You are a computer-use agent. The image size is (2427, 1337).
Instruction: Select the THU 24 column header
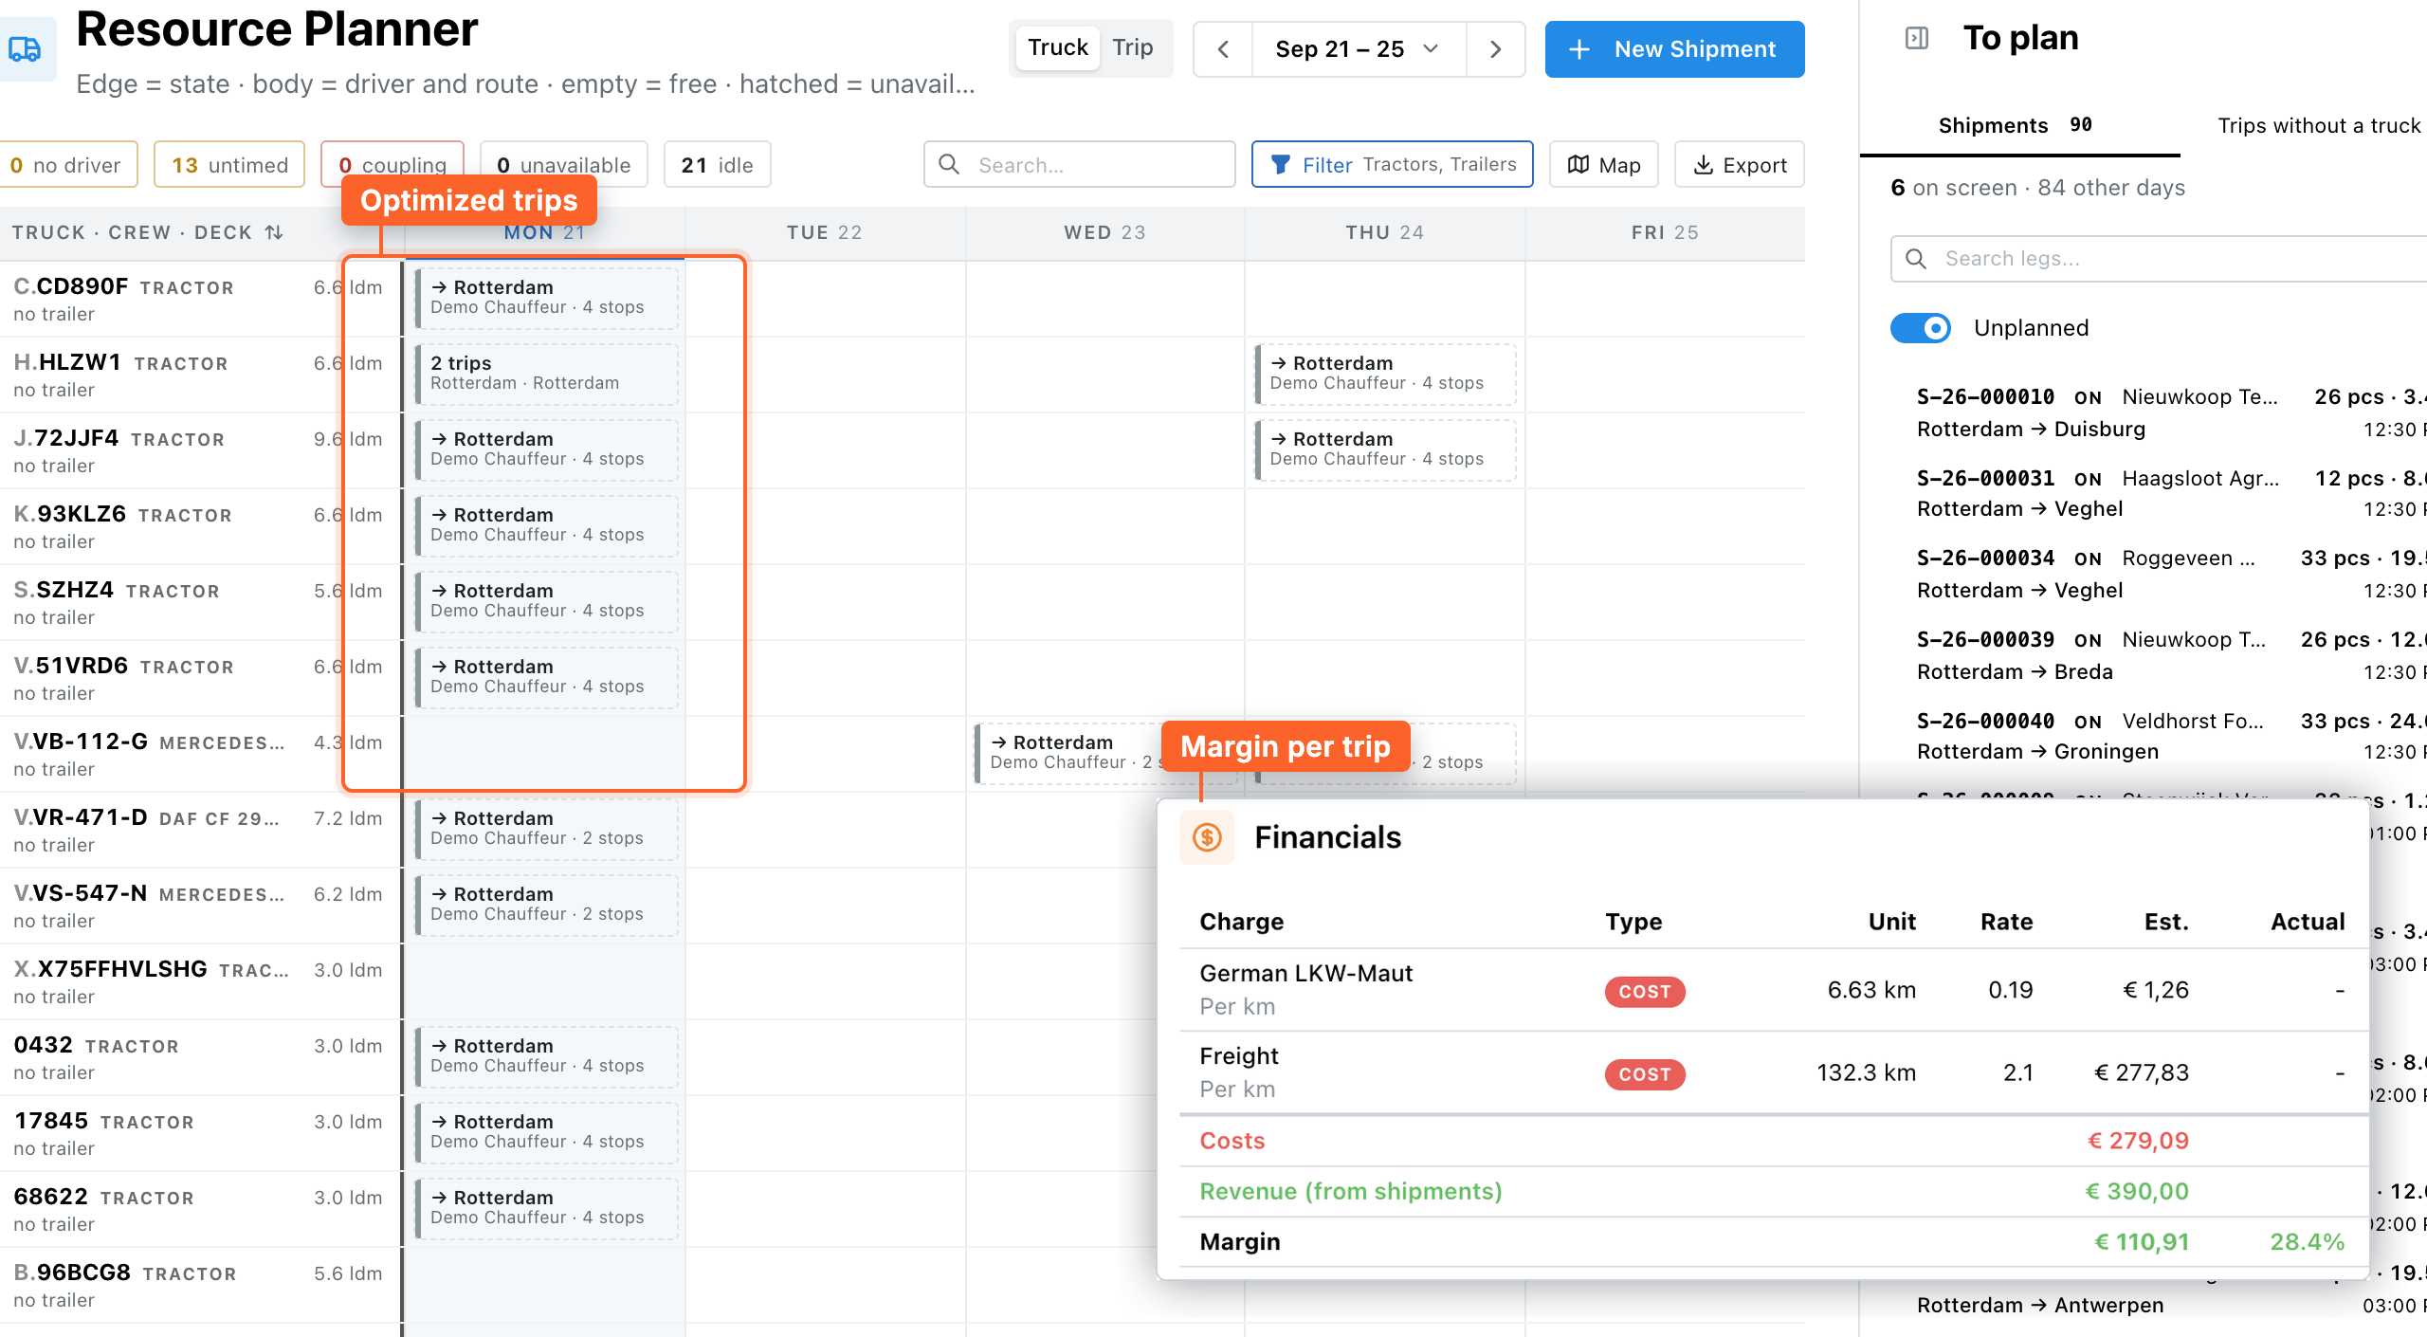click(x=1385, y=232)
